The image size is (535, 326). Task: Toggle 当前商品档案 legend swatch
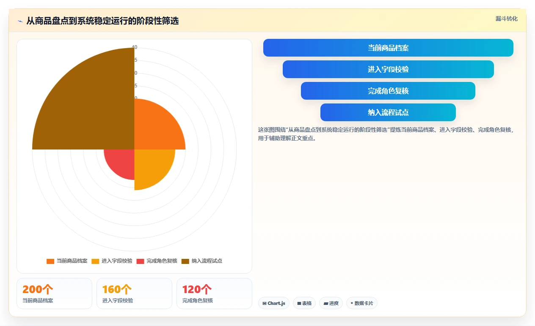click(x=50, y=261)
